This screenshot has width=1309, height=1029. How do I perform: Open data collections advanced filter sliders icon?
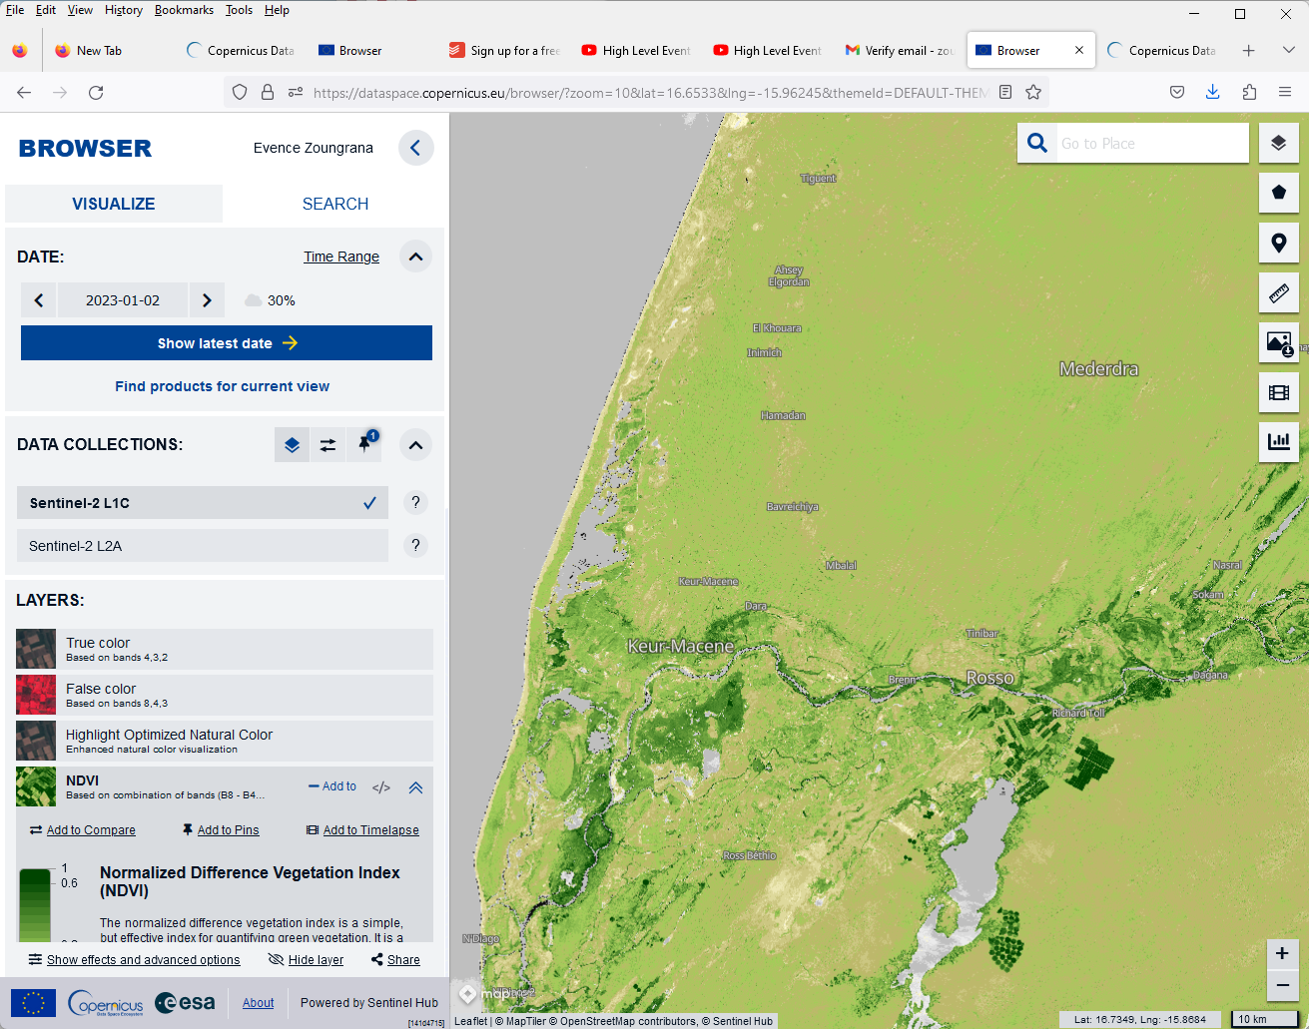click(327, 445)
